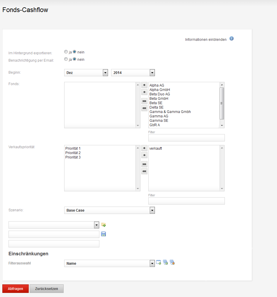
Task: Open the Beginn year dropdown showing 2014
Action: (133, 73)
